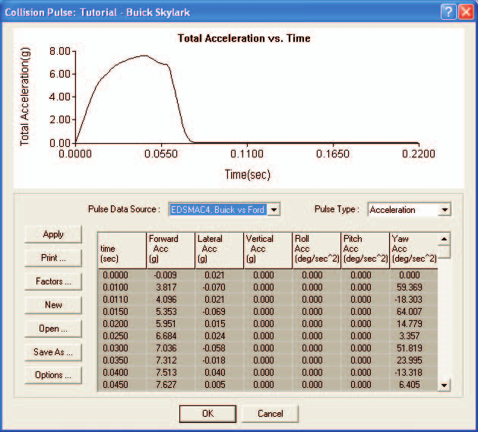Select time cell 0.0000
The width and height of the screenshot is (478, 432).
coord(122,275)
